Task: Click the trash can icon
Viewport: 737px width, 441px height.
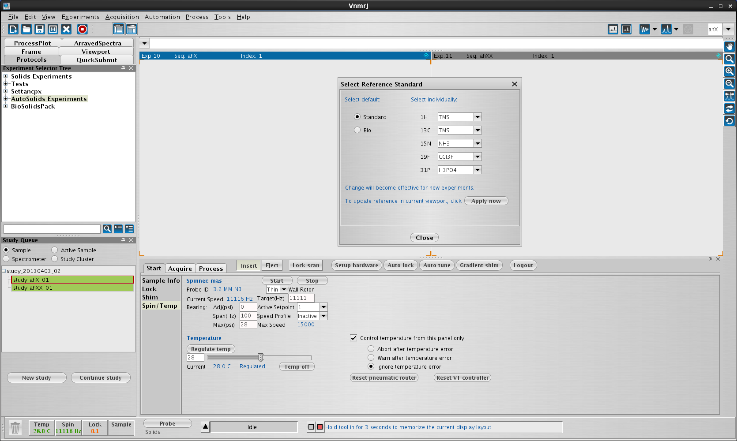Action: [x=15, y=428]
